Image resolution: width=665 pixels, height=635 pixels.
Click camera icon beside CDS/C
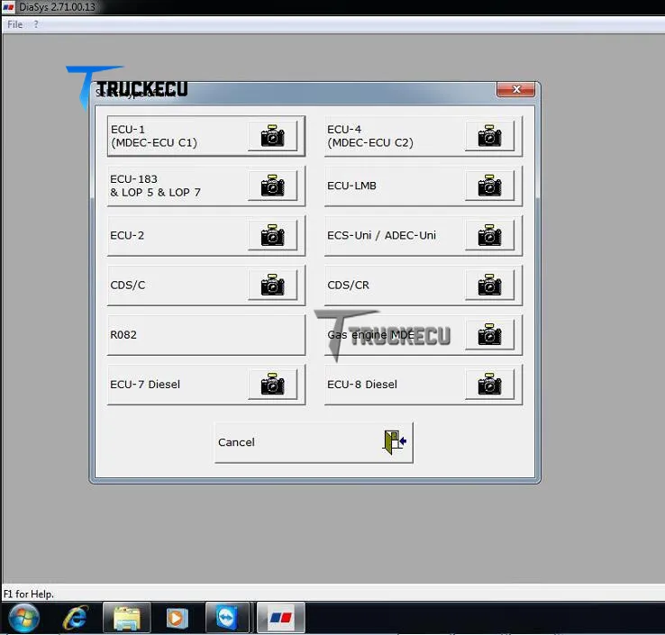[x=273, y=285]
